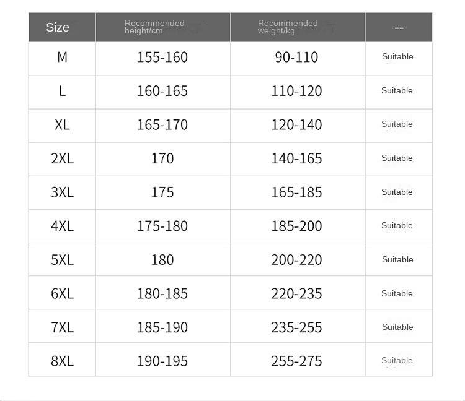465x401 pixels.
Task: Select the 6XL size cell
Action: [x=62, y=293]
